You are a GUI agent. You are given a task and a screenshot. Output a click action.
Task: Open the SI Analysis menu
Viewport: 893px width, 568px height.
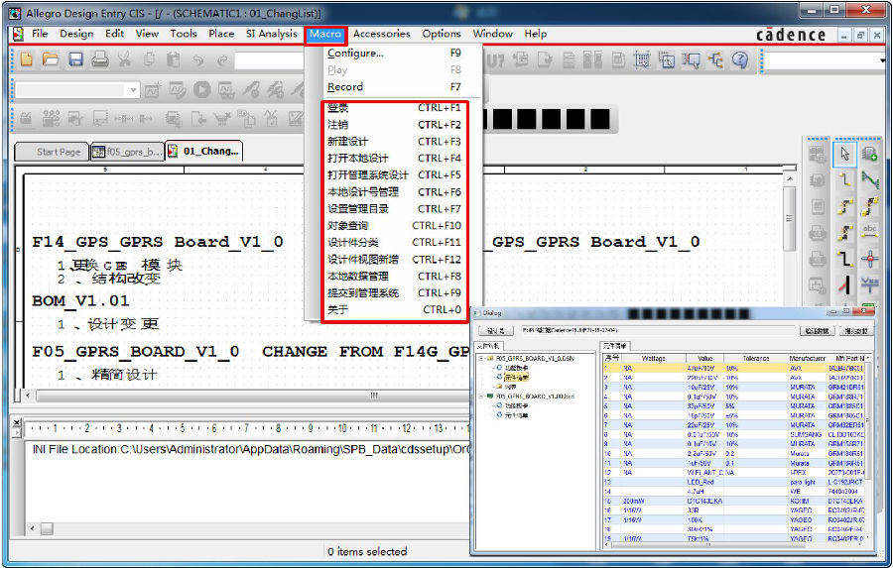coord(272,34)
